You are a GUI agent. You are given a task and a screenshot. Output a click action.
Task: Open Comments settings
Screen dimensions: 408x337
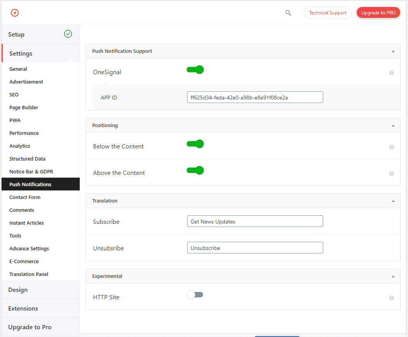22,210
